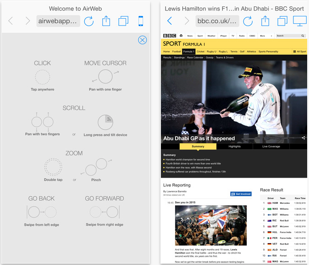309x265 pixels.
Task: Select Athletics in sport navigation
Action: (x=251, y=52)
